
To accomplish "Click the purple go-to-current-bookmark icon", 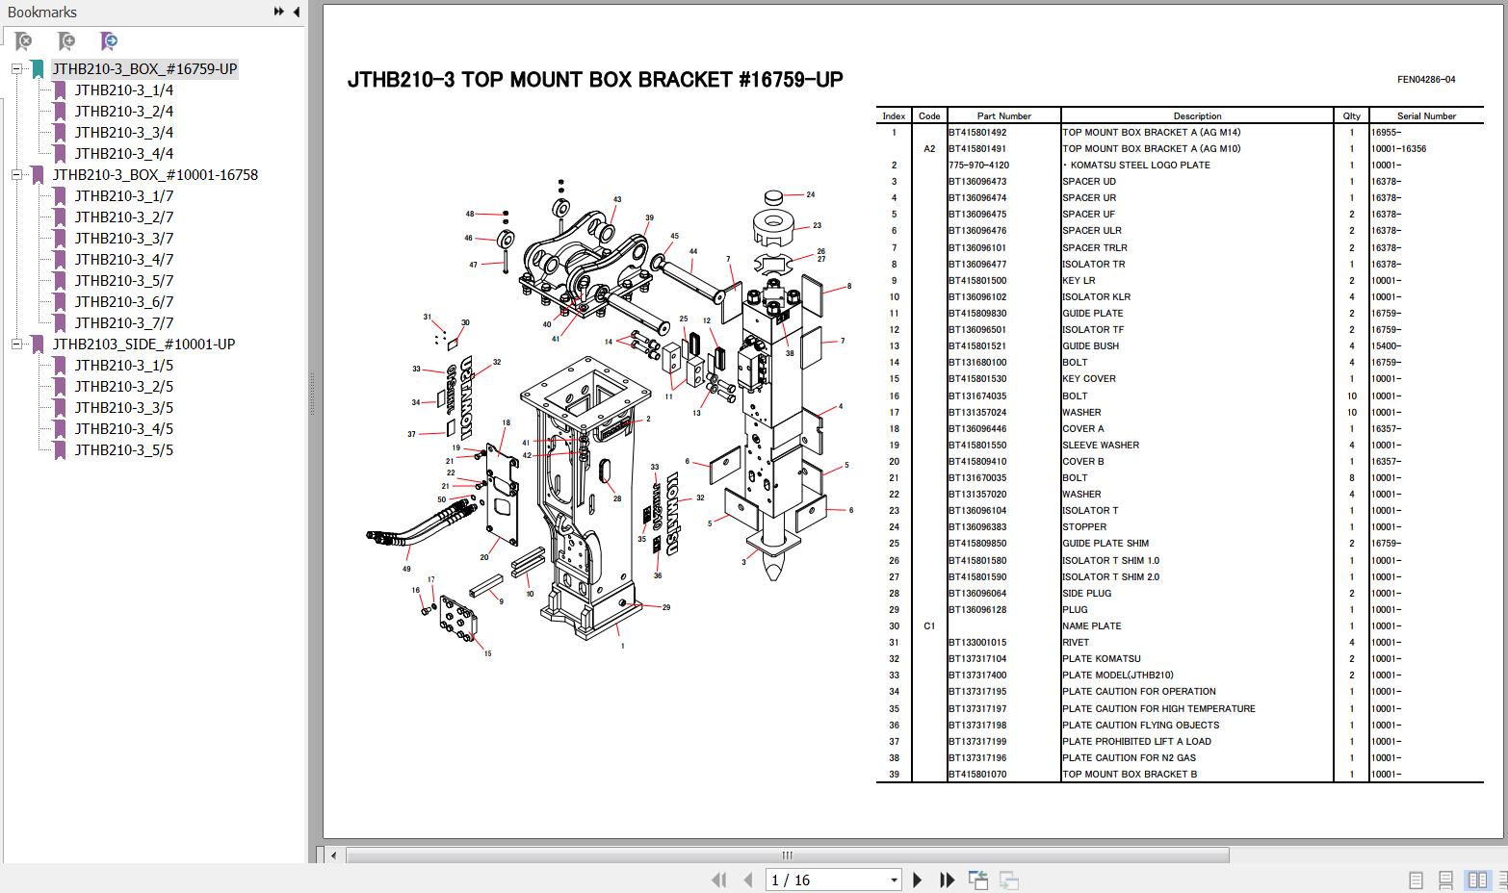I will (x=109, y=41).
